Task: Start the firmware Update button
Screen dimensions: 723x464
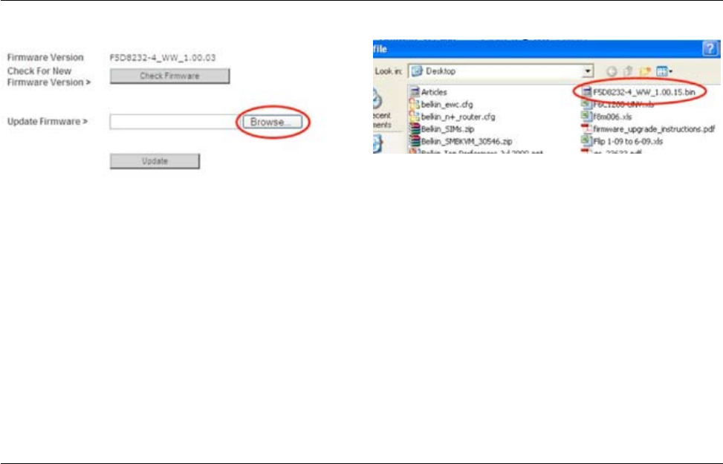Action: [x=155, y=161]
